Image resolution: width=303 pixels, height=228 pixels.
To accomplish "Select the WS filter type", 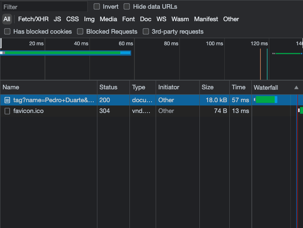I will tap(161, 19).
